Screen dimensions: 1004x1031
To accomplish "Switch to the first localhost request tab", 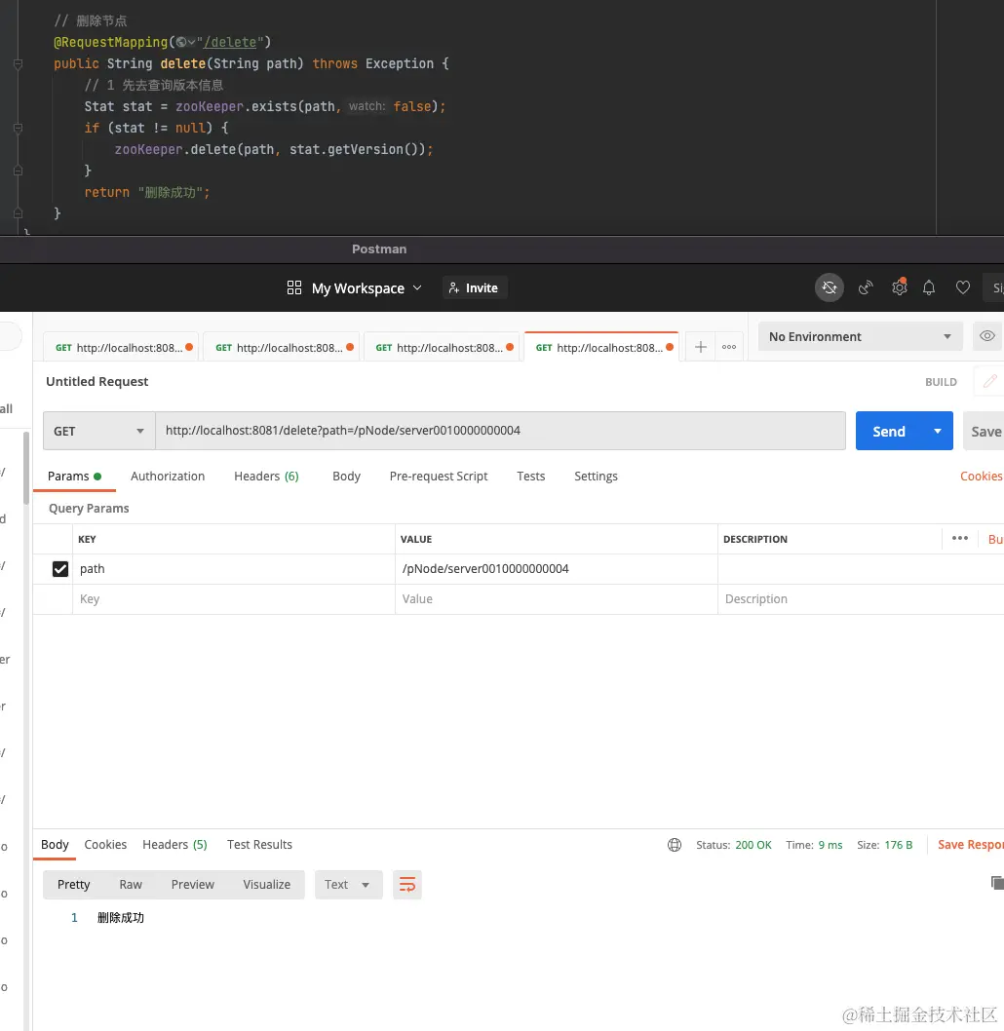I will pos(120,347).
